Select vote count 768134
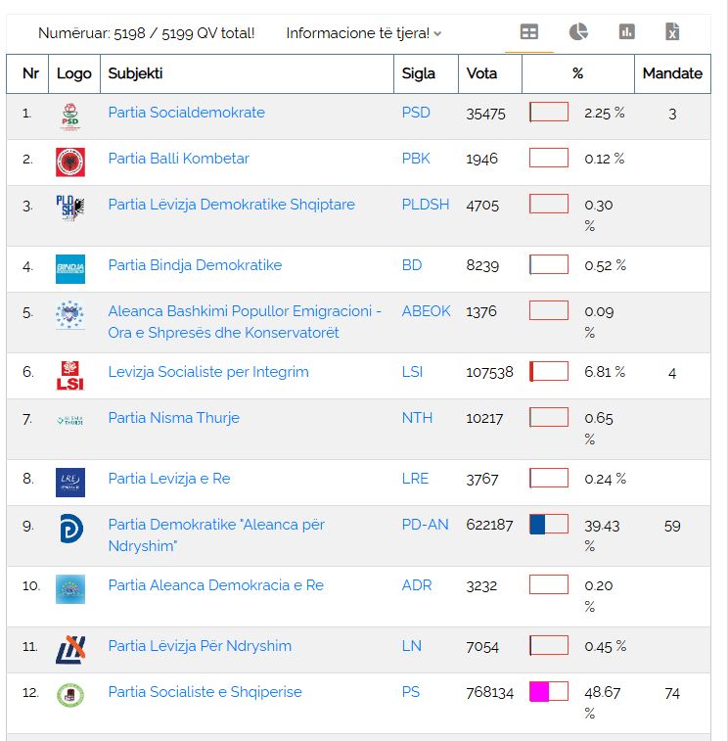Viewport: 728px width, 741px height. coord(489,693)
